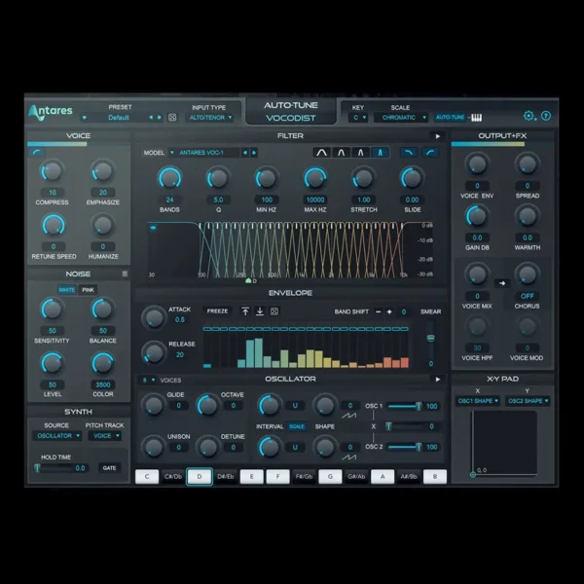Screen dimensions: 584x584
Task: Open the filter Model ANTARES VOC-1 dropdown
Action: [203, 153]
